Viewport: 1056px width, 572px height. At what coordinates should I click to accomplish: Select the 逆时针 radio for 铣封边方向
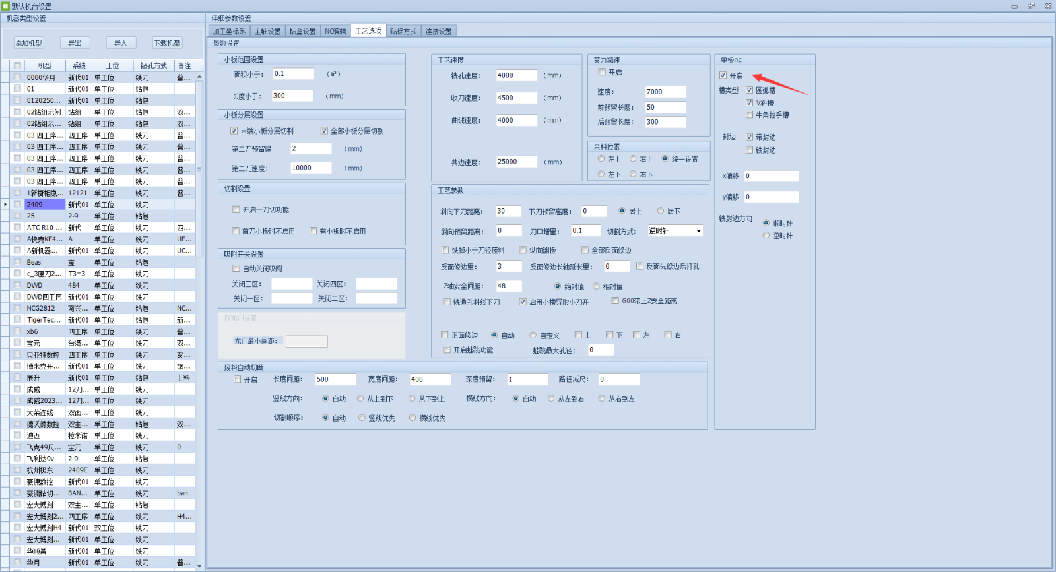coord(766,236)
